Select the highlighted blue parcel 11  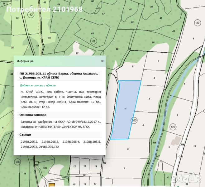[126, 109]
